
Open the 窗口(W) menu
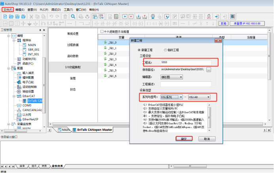81,9
